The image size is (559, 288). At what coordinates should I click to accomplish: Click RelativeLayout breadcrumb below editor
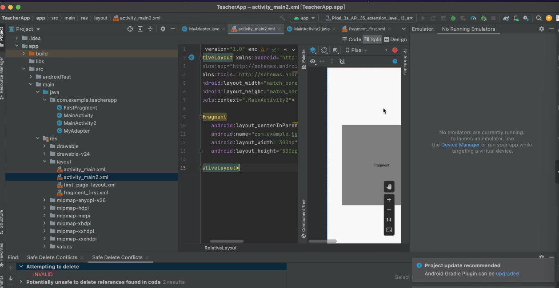tap(220, 248)
